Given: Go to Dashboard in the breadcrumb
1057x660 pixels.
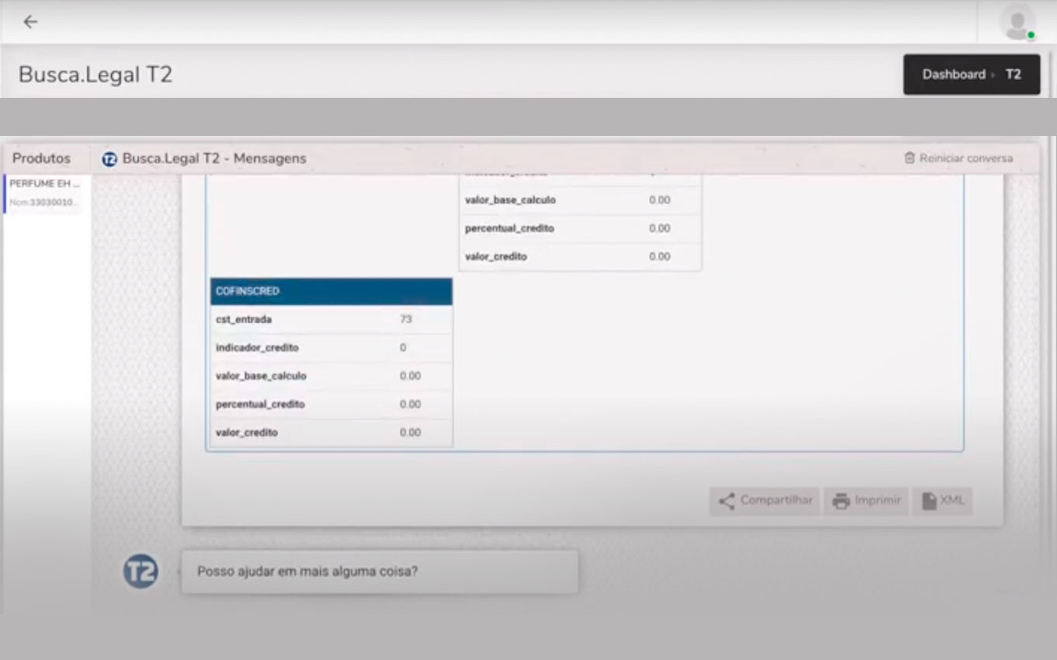Looking at the screenshot, I should [953, 75].
